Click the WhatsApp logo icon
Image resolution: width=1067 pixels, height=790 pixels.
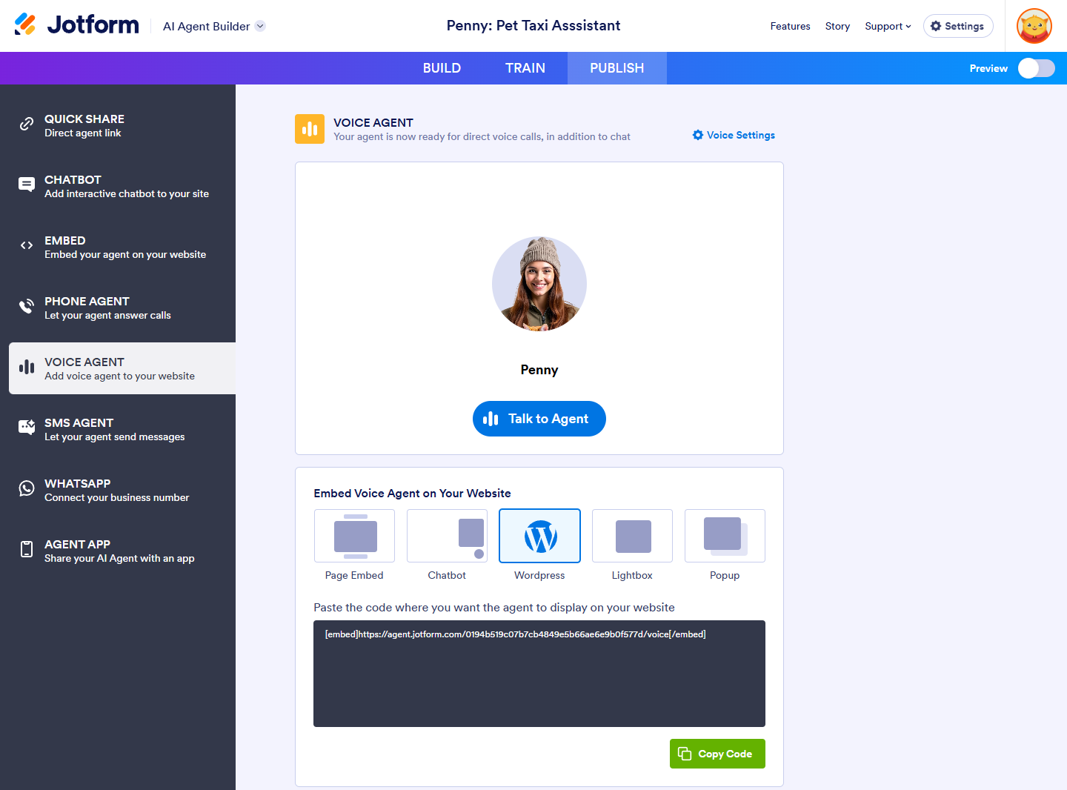27,488
